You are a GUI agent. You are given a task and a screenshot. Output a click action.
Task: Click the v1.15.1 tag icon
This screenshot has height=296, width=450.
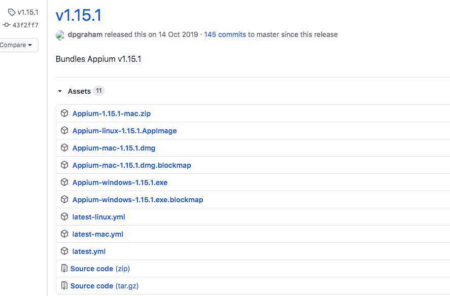[x=12, y=12]
